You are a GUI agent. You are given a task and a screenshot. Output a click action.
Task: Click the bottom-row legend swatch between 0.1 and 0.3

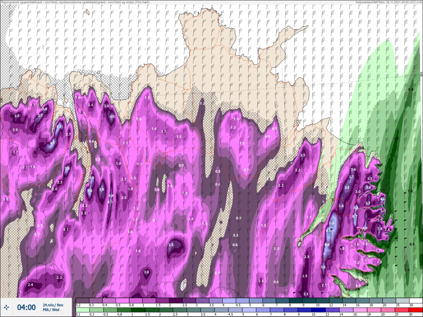point(83,310)
